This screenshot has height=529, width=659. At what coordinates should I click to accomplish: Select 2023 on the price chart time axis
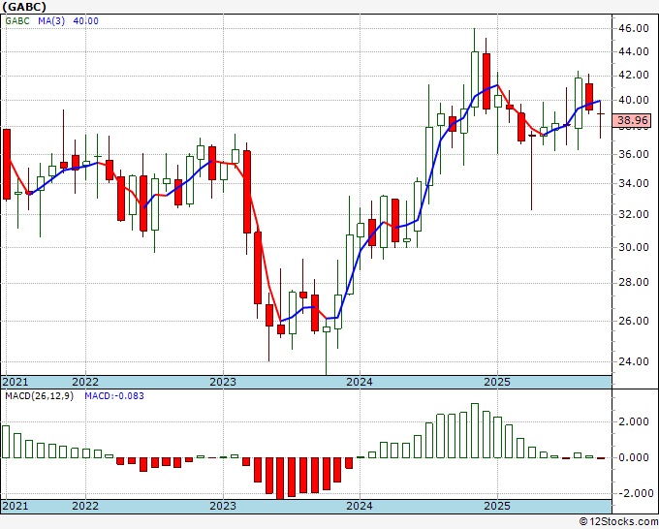(223, 382)
